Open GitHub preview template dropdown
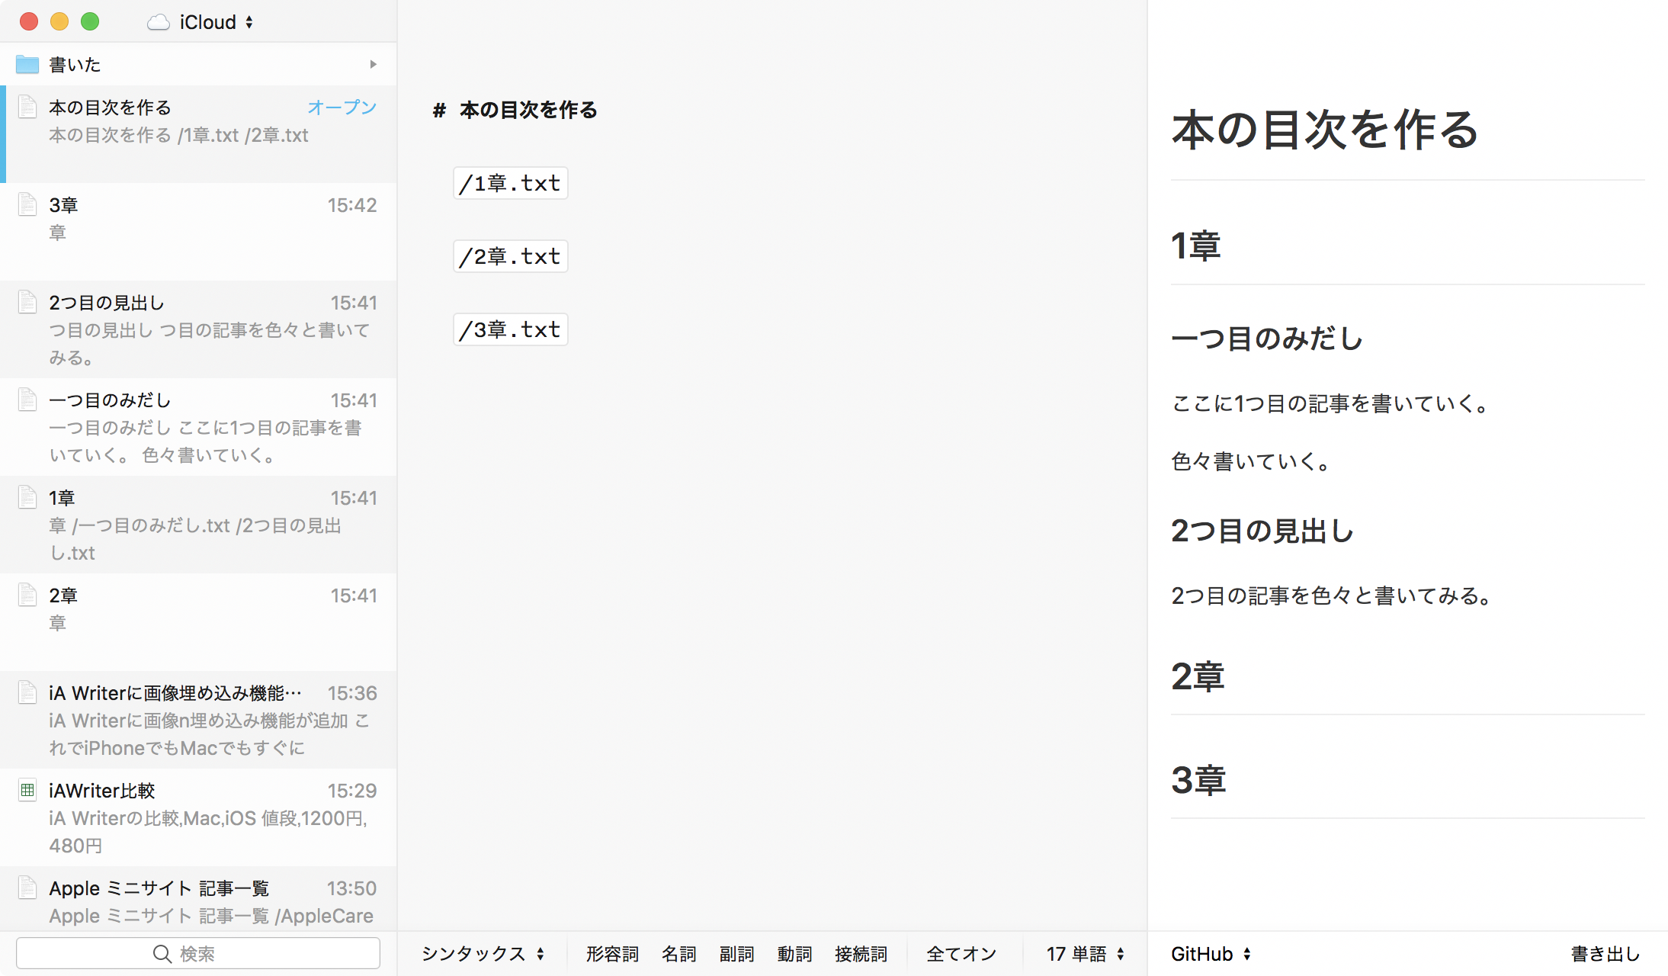Viewport: 1668px width, 976px height. pos(1211,954)
